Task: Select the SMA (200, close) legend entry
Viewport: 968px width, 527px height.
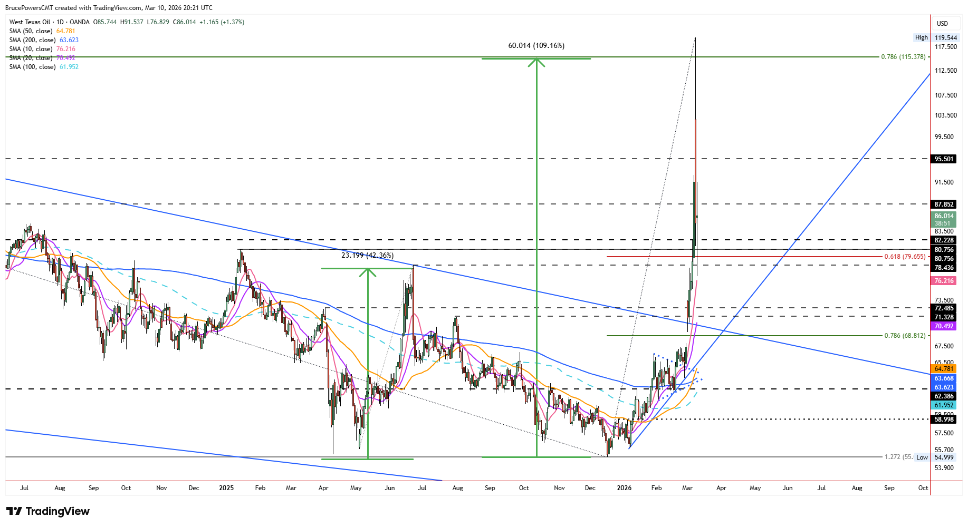Action: tap(44, 40)
